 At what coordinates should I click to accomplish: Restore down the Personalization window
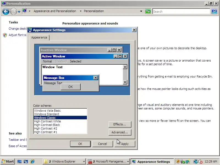(211, 4)
